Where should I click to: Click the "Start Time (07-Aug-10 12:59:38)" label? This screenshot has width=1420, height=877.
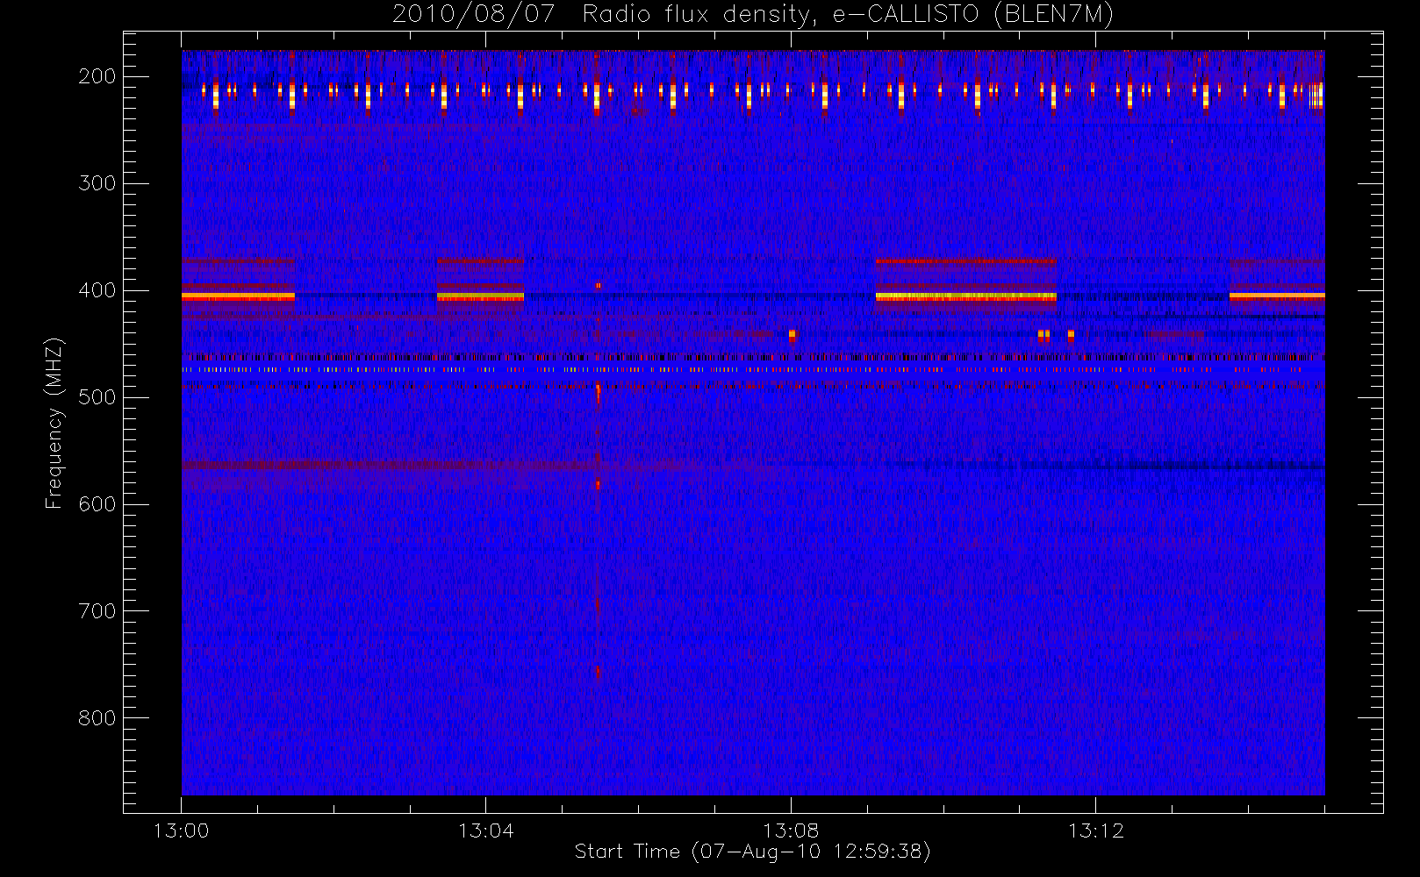click(x=752, y=852)
